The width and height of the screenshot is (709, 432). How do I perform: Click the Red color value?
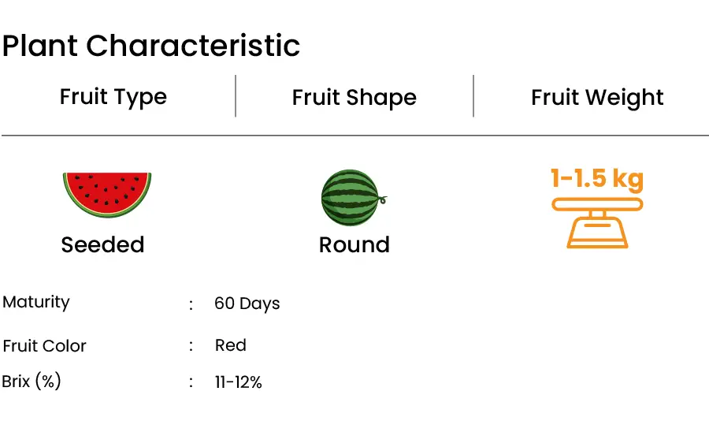pyautogui.click(x=231, y=345)
